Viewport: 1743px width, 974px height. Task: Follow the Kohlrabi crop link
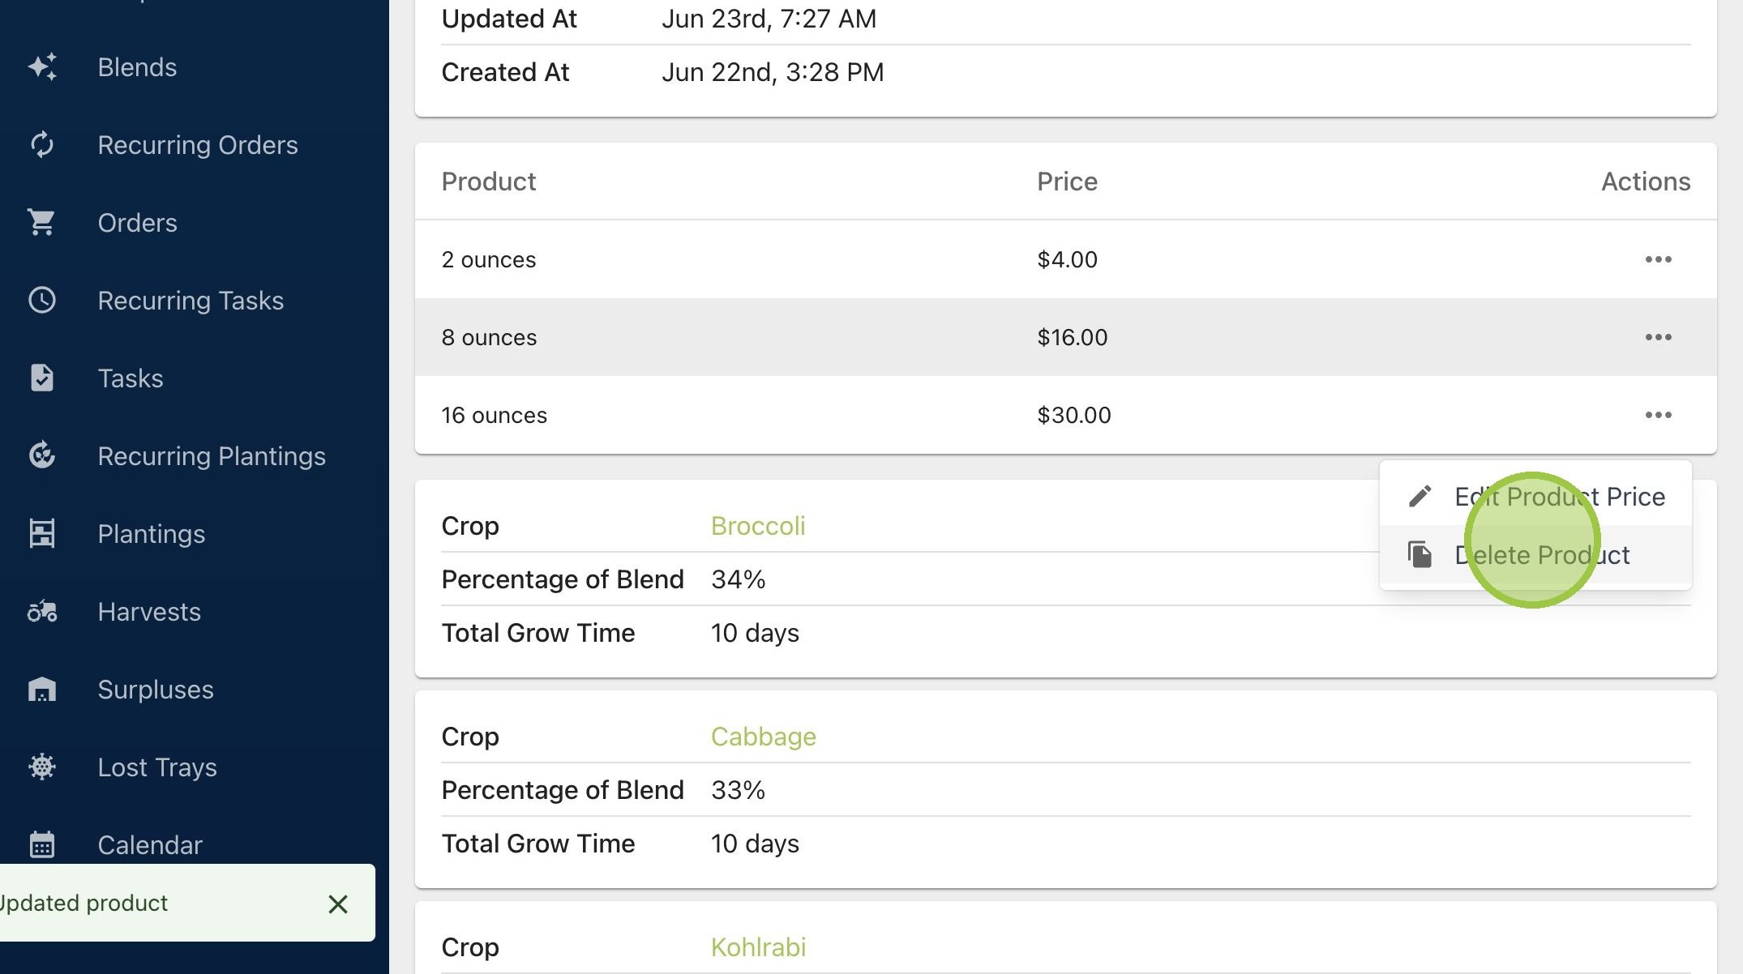pyautogui.click(x=759, y=947)
